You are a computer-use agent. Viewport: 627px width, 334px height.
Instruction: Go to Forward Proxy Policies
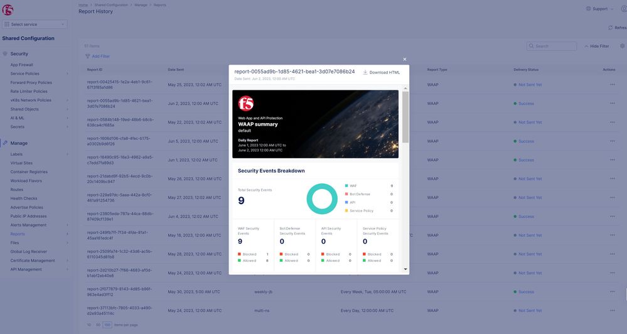(31, 82)
